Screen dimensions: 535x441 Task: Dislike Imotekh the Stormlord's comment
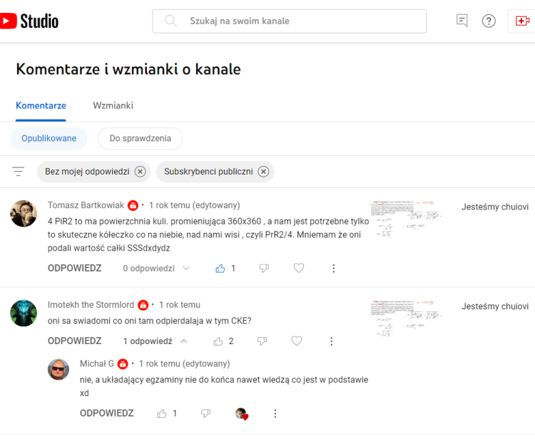[x=262, y=341]
